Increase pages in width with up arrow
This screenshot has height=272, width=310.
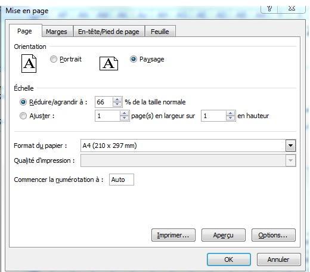click(x=125, y=113)
